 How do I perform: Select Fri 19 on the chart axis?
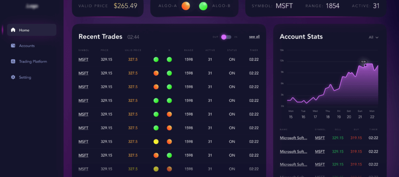(339, 114)
